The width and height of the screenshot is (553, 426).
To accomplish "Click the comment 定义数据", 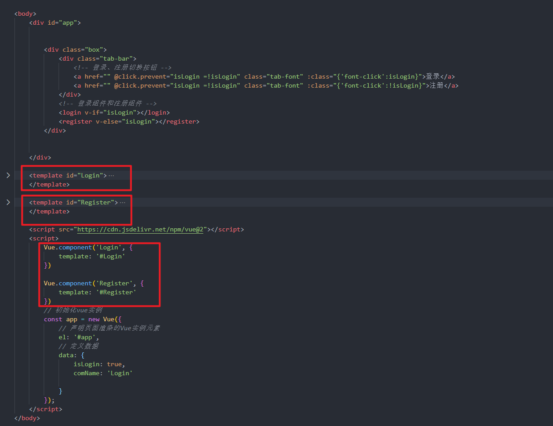I will (x=79, y=346).
